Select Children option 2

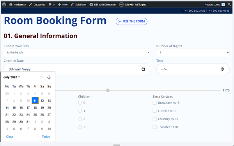pyautogui.click(x=80, y=119)
